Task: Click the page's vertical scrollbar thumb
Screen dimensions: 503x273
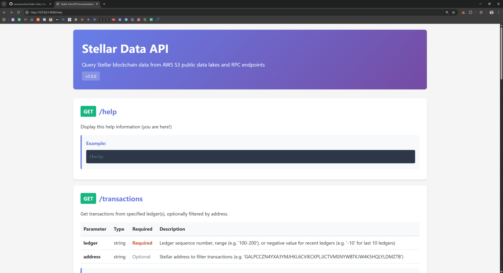Action: 501,52
